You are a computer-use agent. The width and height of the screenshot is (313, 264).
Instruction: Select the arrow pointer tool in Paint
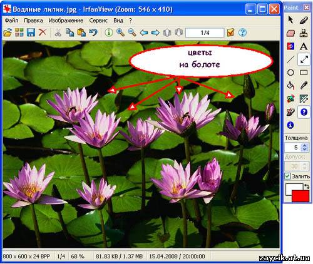(x=290, y=20)
